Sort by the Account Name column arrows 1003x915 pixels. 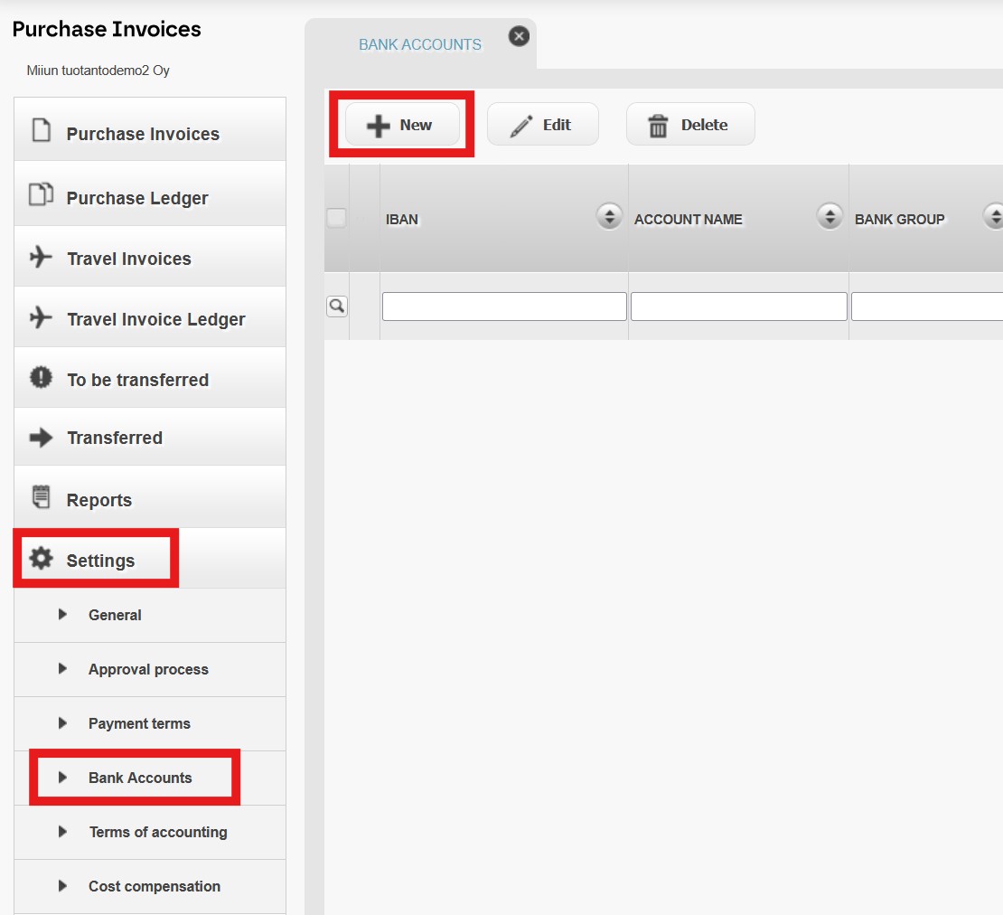pos(830,216)
